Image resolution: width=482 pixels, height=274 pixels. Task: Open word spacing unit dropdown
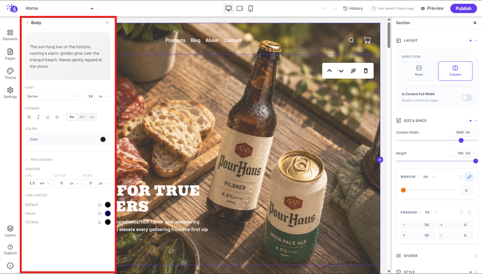(103, 183)
